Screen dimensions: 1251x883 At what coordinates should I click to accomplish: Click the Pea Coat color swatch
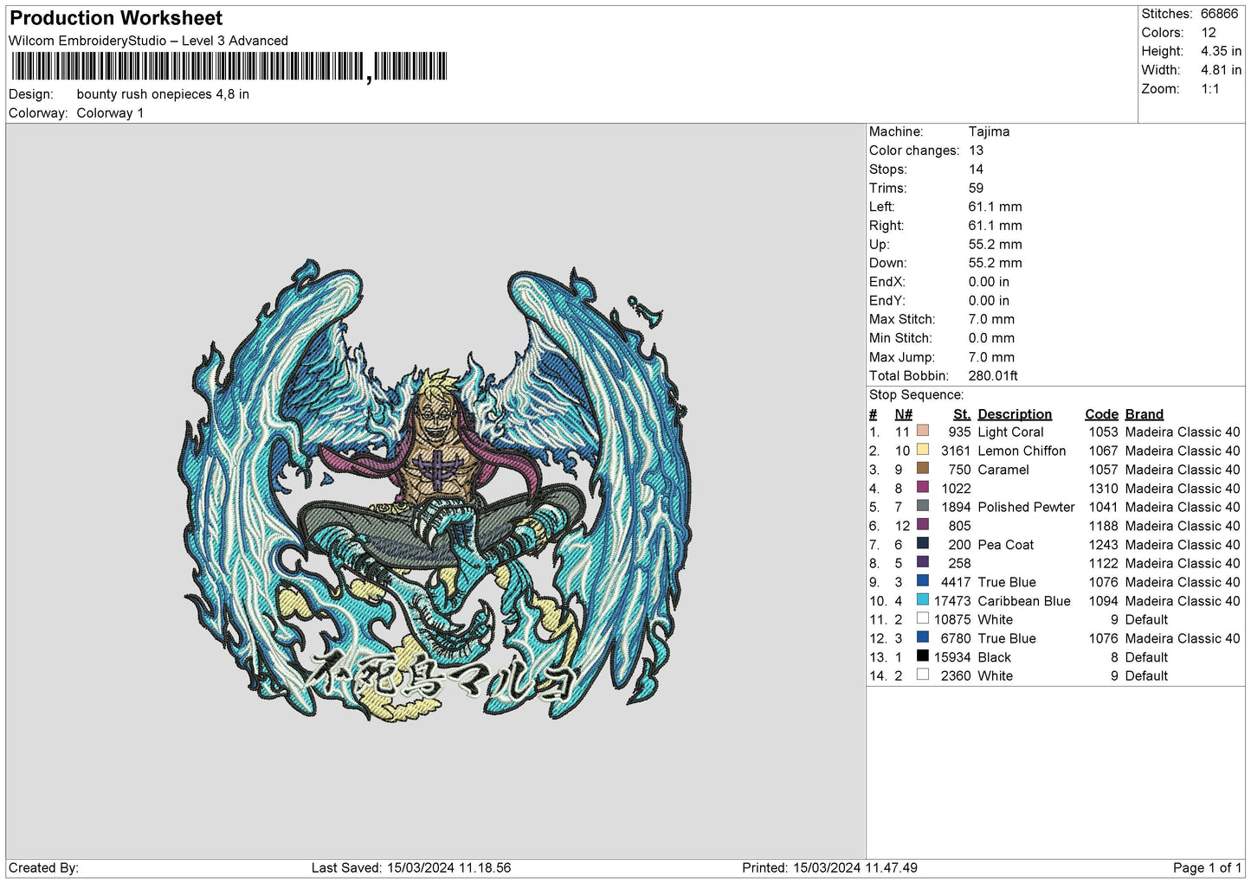pos(923,543)
